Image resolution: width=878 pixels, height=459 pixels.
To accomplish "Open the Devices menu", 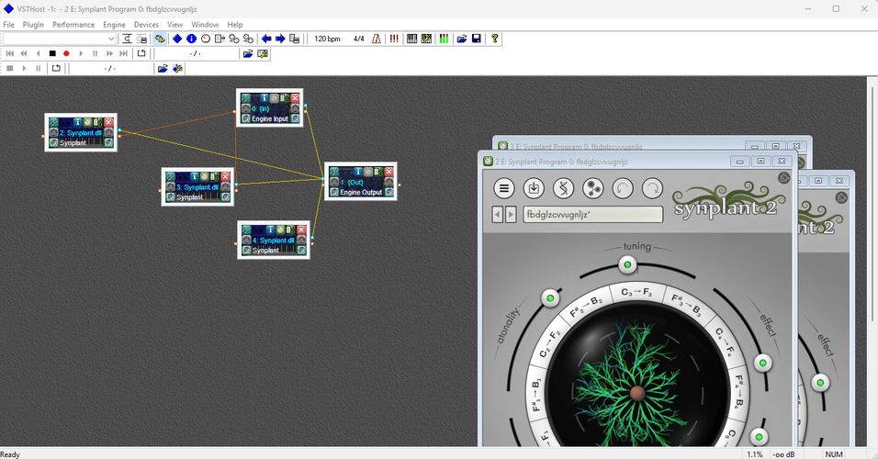I will 146,25.
